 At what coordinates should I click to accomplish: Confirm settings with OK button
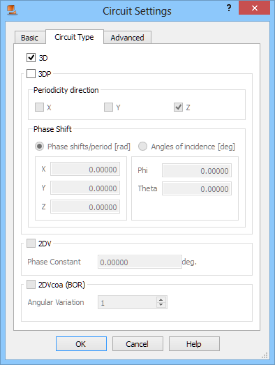click(x=81, y=343)
